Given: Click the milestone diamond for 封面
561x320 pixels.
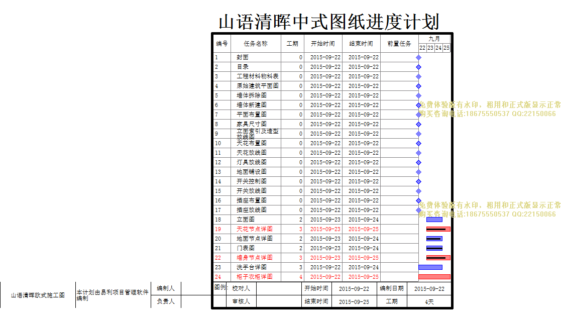Looking at the screenshot, I should coord(418,57).
